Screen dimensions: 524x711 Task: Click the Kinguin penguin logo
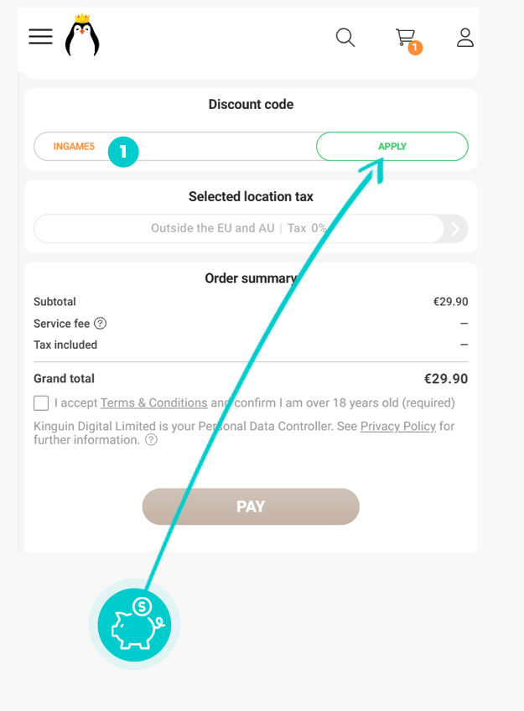82,36
